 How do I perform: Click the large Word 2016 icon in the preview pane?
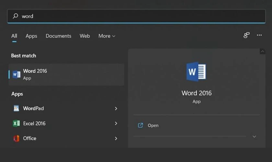[x=196, y=72]
